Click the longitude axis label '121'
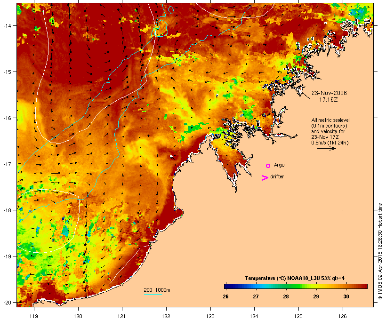386x320 pixels. tap(122, 316)
